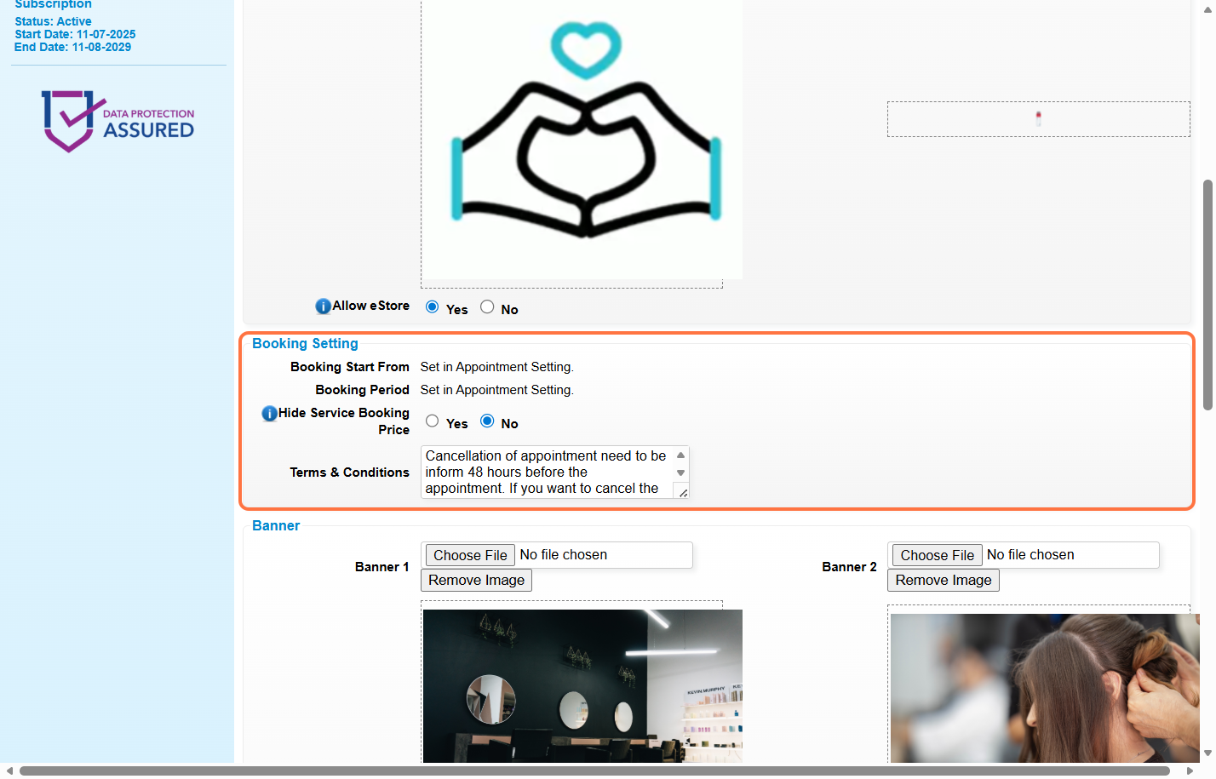This screenshot has width=1216, height=779.
Task: Remove the Banner 1 image
Action: point(476,581)
